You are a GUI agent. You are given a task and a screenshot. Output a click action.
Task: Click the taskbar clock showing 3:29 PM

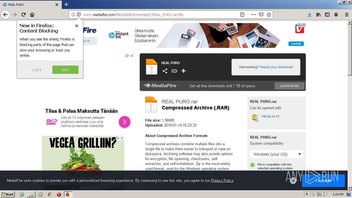tap(338, 194)
